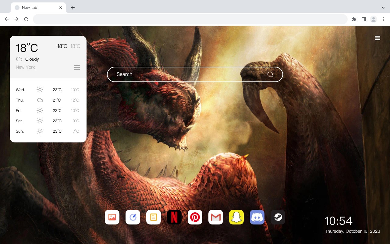Launch the Steam shortcut
This screenshot has height=244, width=390.
click(278, 217)
